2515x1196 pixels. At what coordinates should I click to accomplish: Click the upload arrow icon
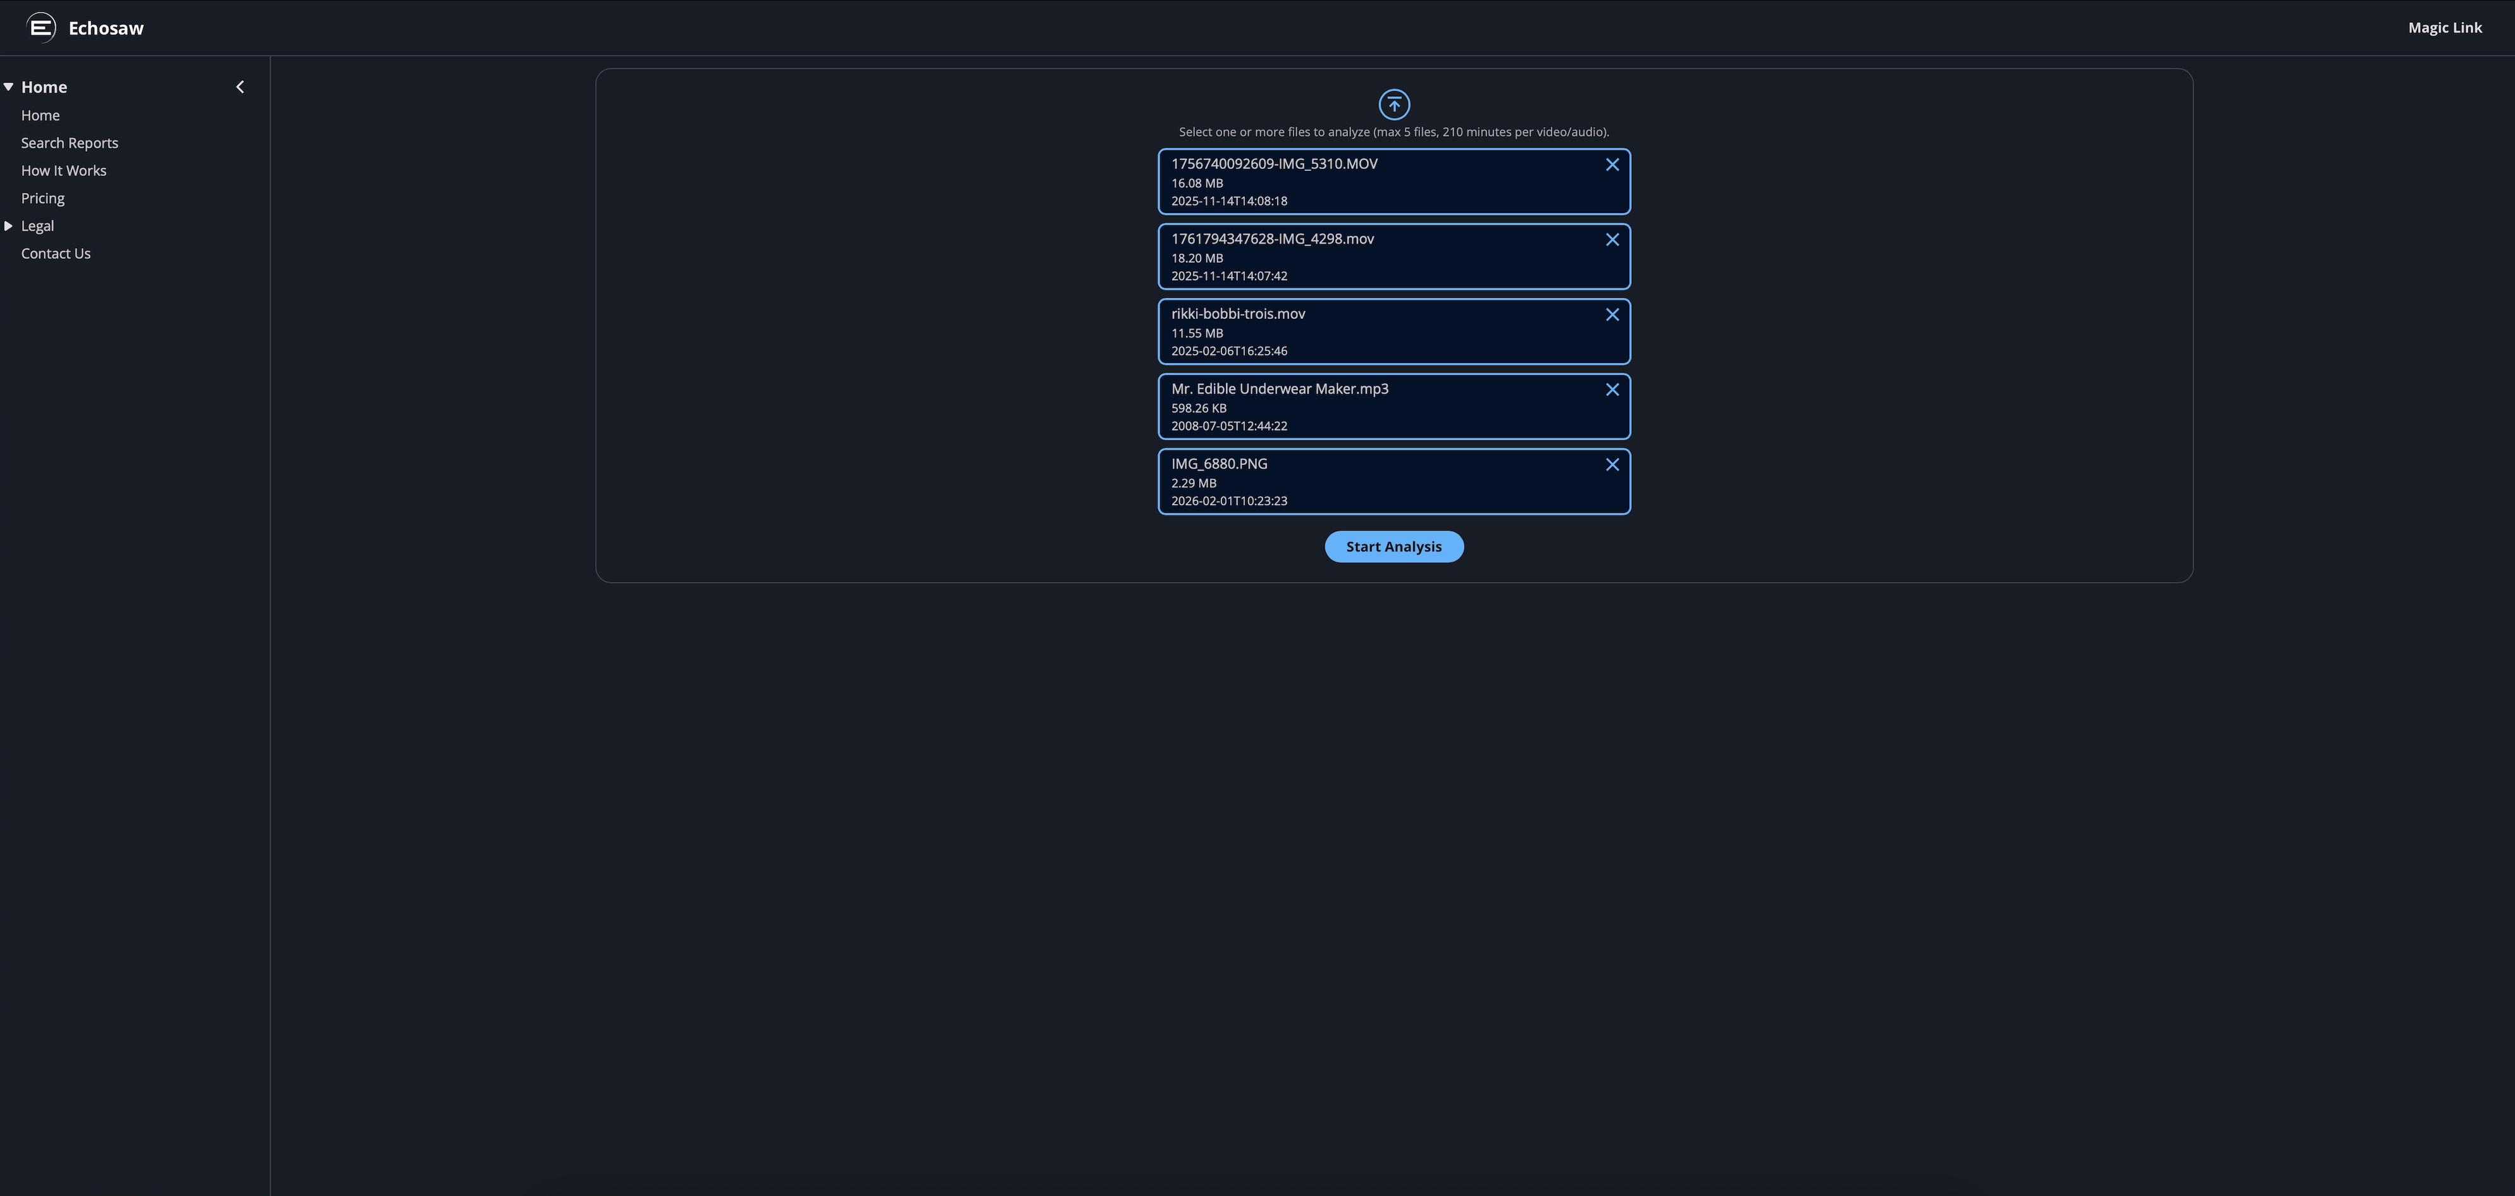[x=1393, y=104]
